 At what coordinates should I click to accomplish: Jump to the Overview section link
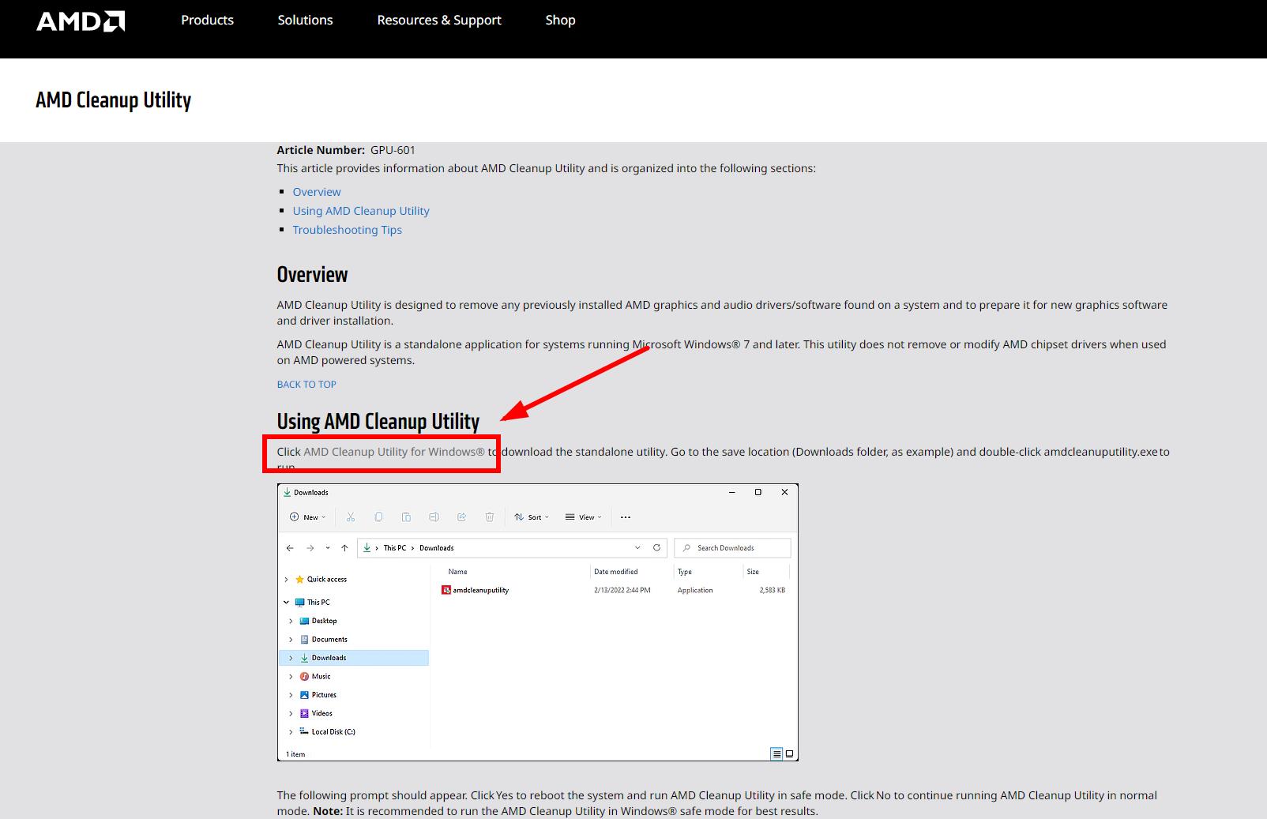[317, 192]
